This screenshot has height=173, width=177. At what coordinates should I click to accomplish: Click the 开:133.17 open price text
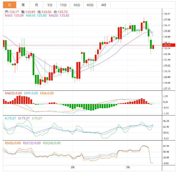click(x=12, y=12)
